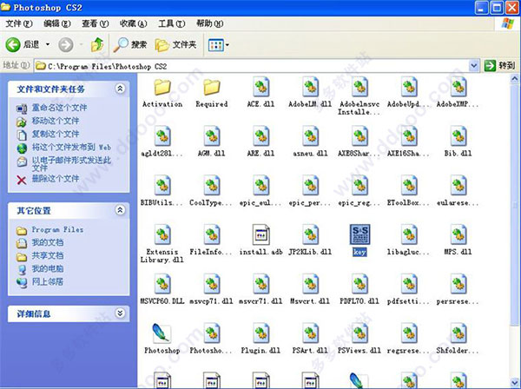The image size is (521, 389).
Task: Open 我的电脑 location
Action: 48,268
